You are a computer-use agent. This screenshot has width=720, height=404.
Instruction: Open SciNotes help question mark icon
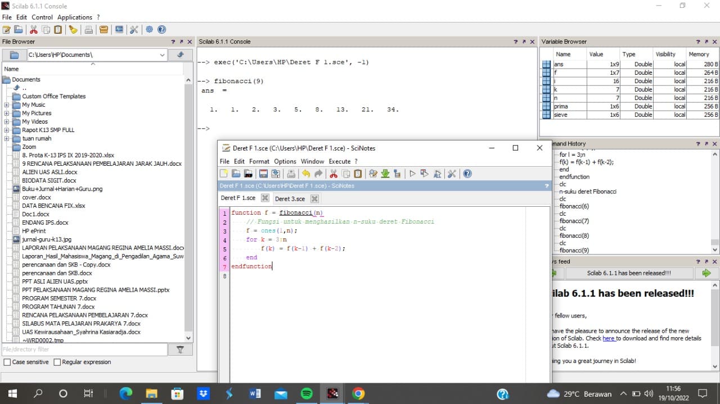(467, 174)
